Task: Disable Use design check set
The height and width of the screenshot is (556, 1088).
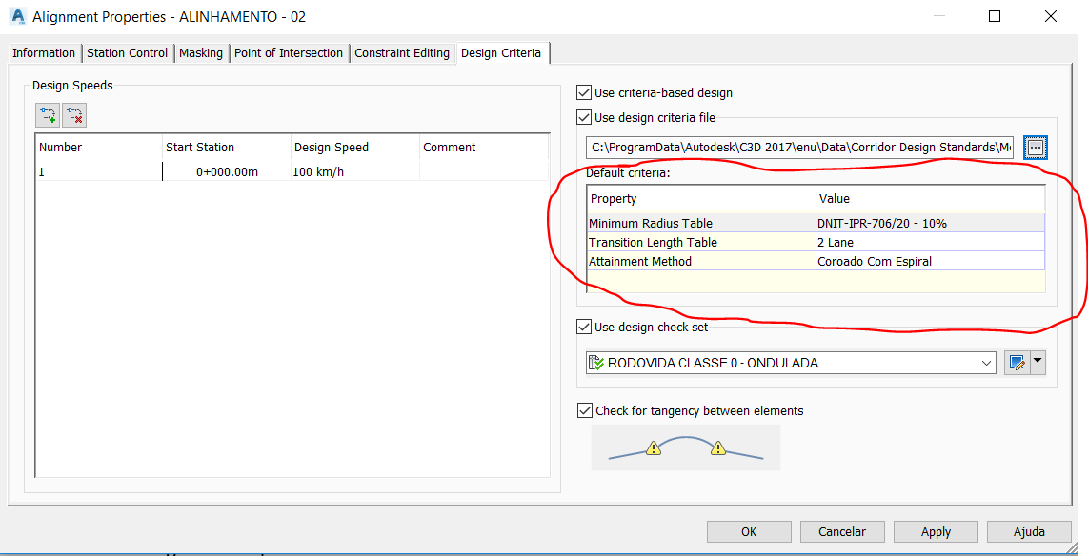Action: pyautogui.click(x=584, y=328)
